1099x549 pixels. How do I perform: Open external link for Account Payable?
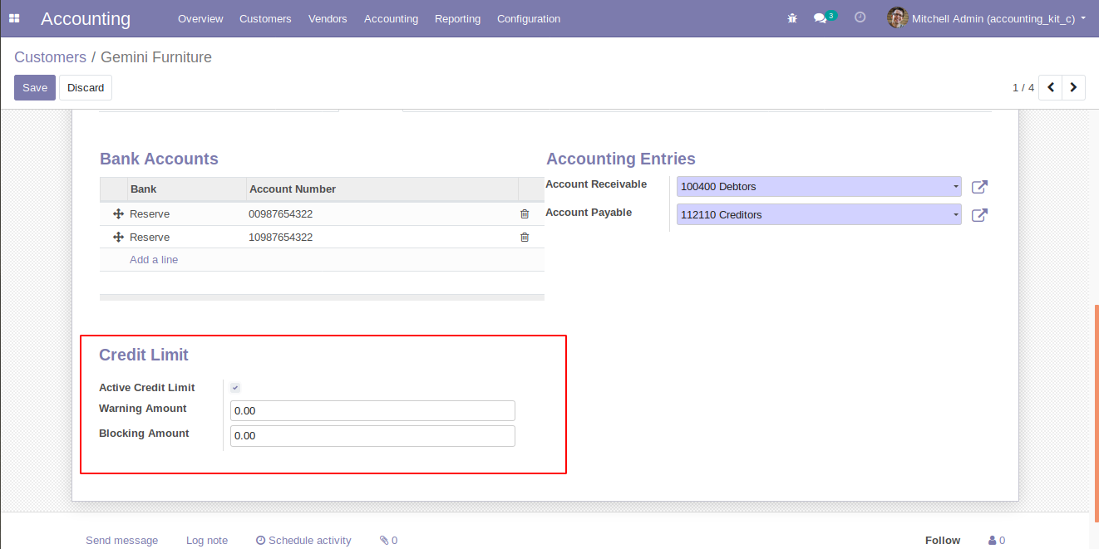979,215
